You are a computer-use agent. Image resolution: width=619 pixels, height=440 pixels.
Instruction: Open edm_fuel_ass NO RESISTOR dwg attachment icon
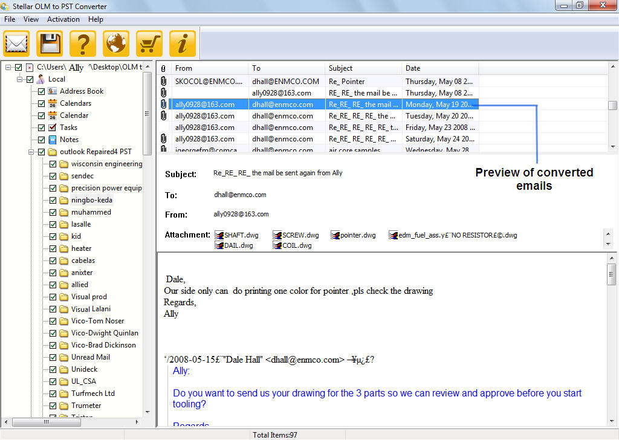tap(393, 235)
